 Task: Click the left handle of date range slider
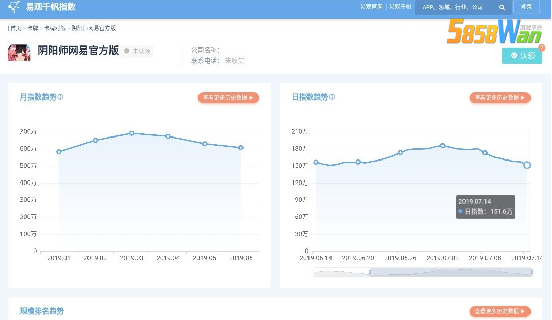[370, 272]
